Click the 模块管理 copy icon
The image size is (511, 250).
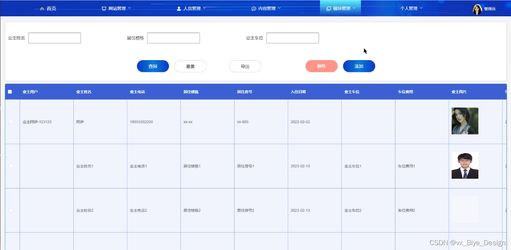[329, 9]
